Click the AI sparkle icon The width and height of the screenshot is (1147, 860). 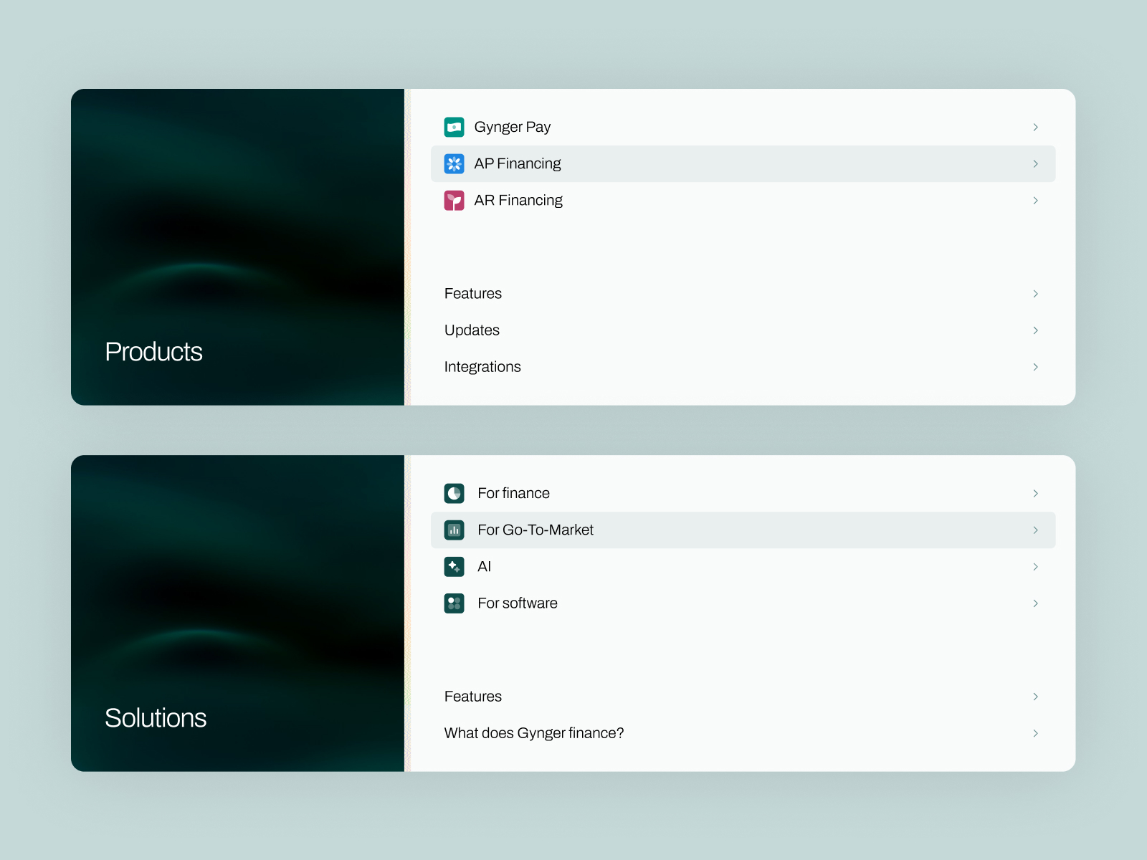tap(454, 566)
